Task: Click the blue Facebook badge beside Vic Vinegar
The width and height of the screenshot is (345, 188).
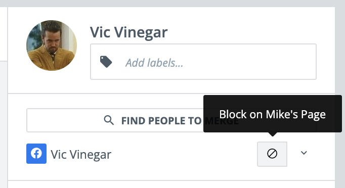Action: [36, 154]
